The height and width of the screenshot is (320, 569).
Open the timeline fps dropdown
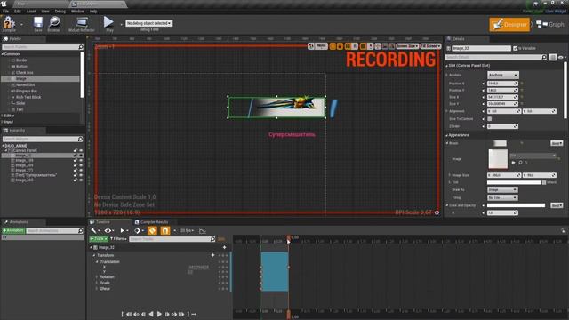pyautogui.click(x=187, y=231)
